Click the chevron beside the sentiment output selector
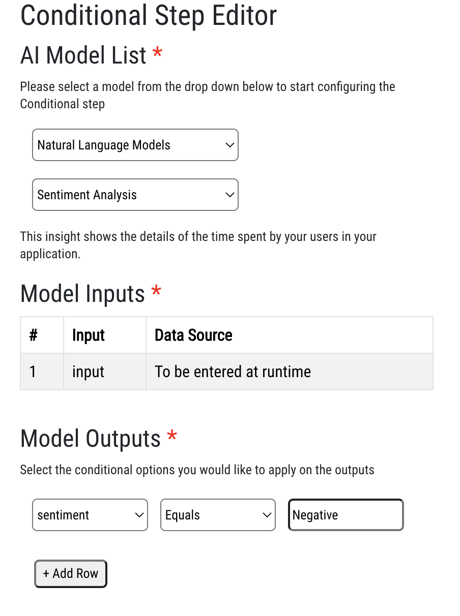 point(138,515)
